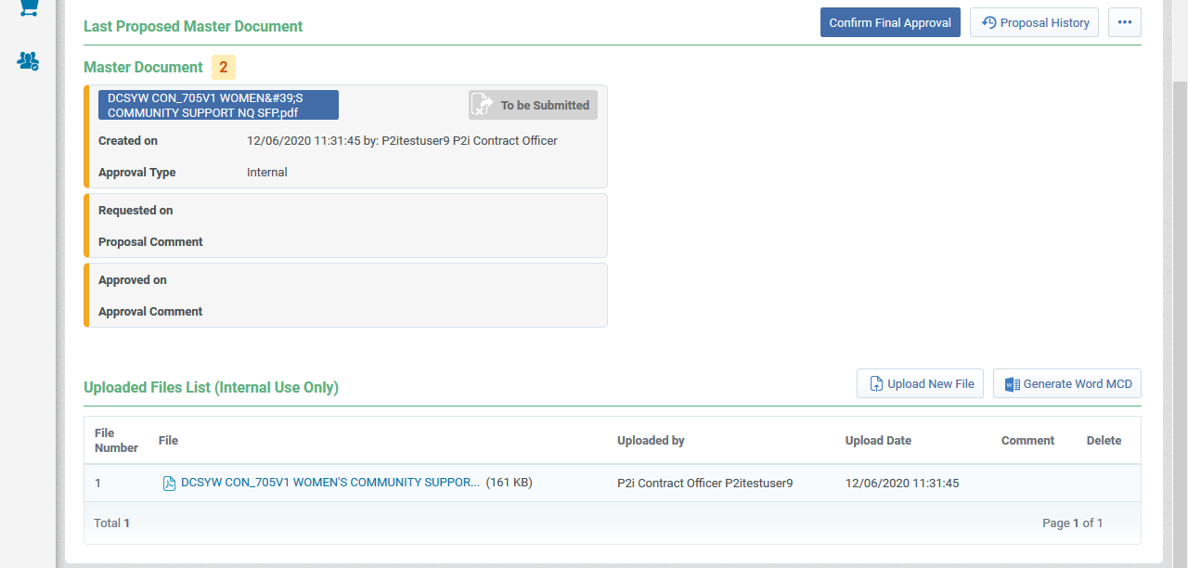
Task: Click the Page 1 of 1 indicator
Action: [1072, 523]
